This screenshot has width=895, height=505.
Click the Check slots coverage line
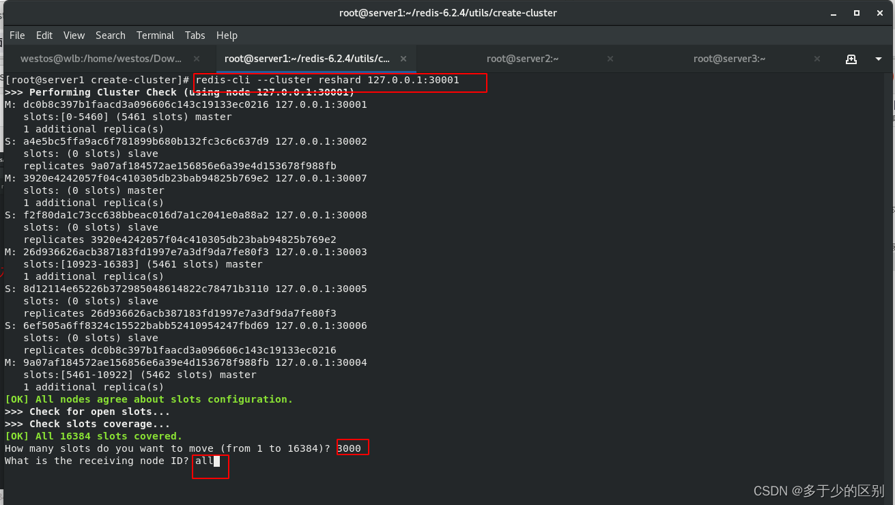pyautogui.click(x=87, y=424)
